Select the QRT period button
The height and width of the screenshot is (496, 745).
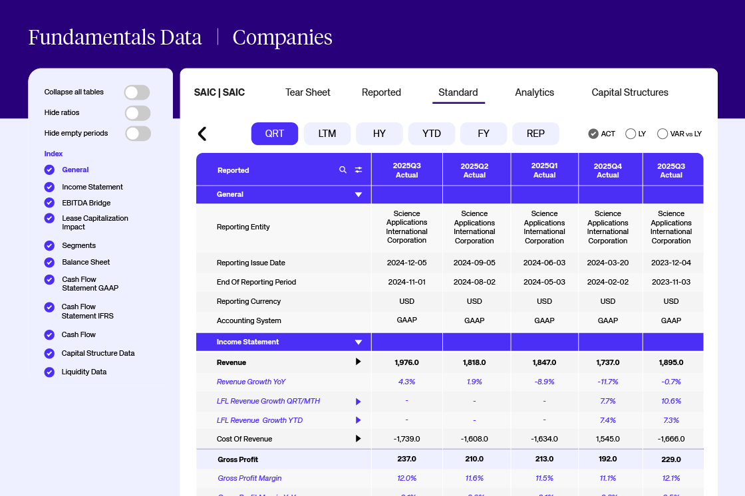coord(275,134)
